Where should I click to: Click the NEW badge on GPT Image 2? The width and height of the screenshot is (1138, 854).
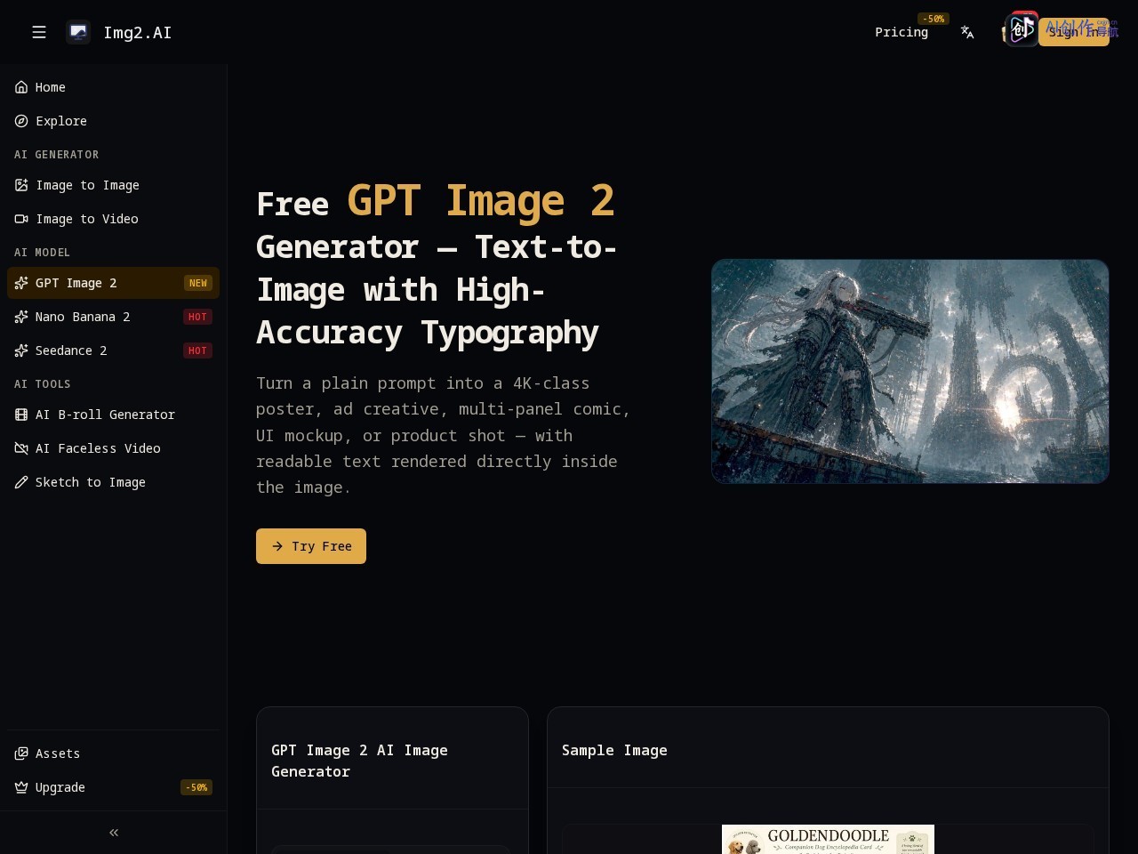197,283
